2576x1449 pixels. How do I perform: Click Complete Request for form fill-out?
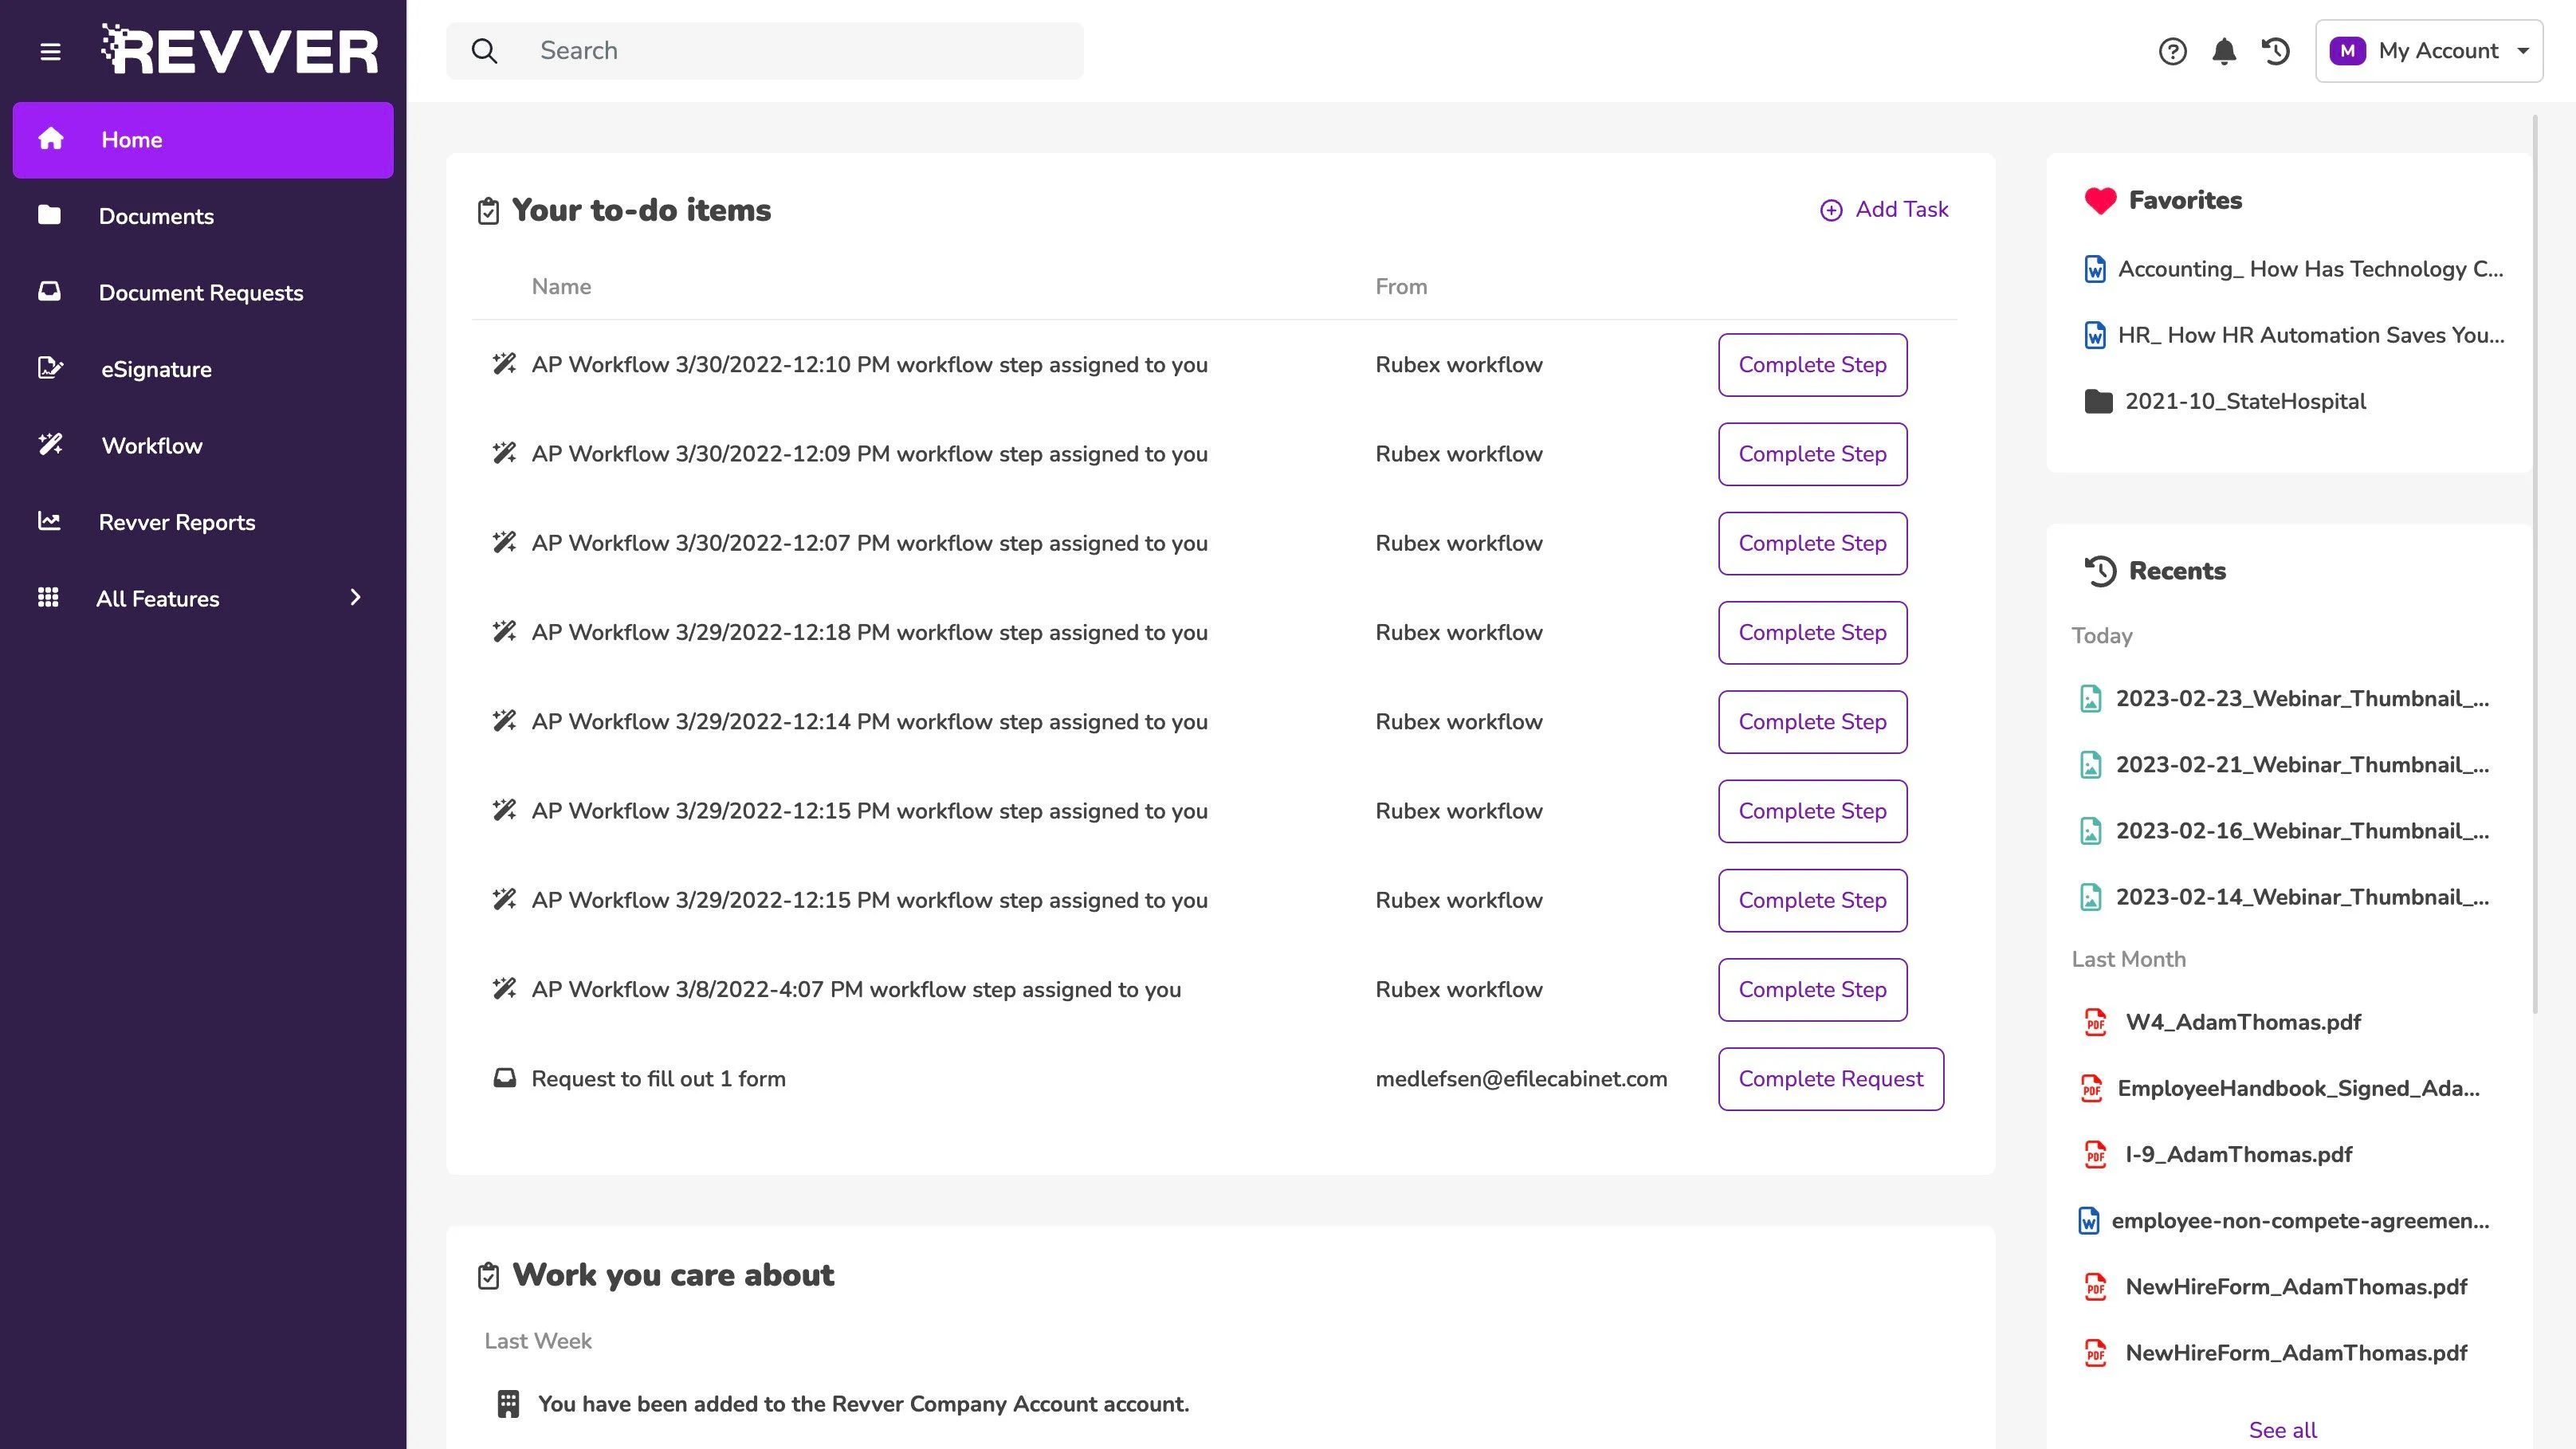(x=1831, y=1079)
